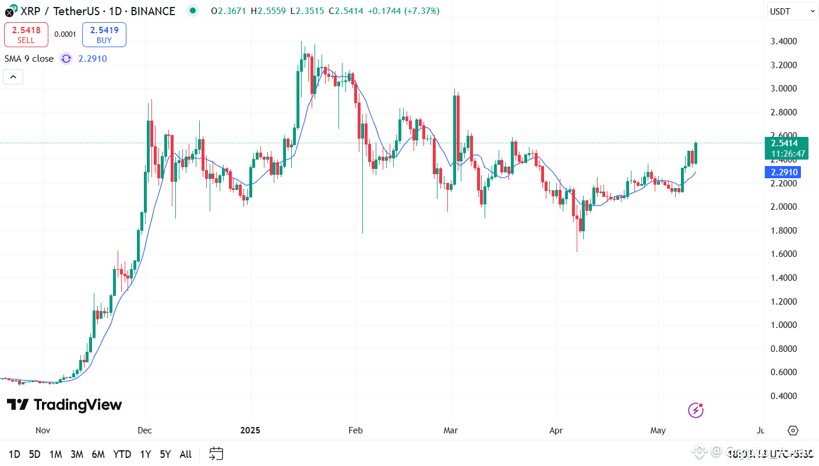Open chart settings via the hexagon icon
819x466 pixels.
pos(792,430)
